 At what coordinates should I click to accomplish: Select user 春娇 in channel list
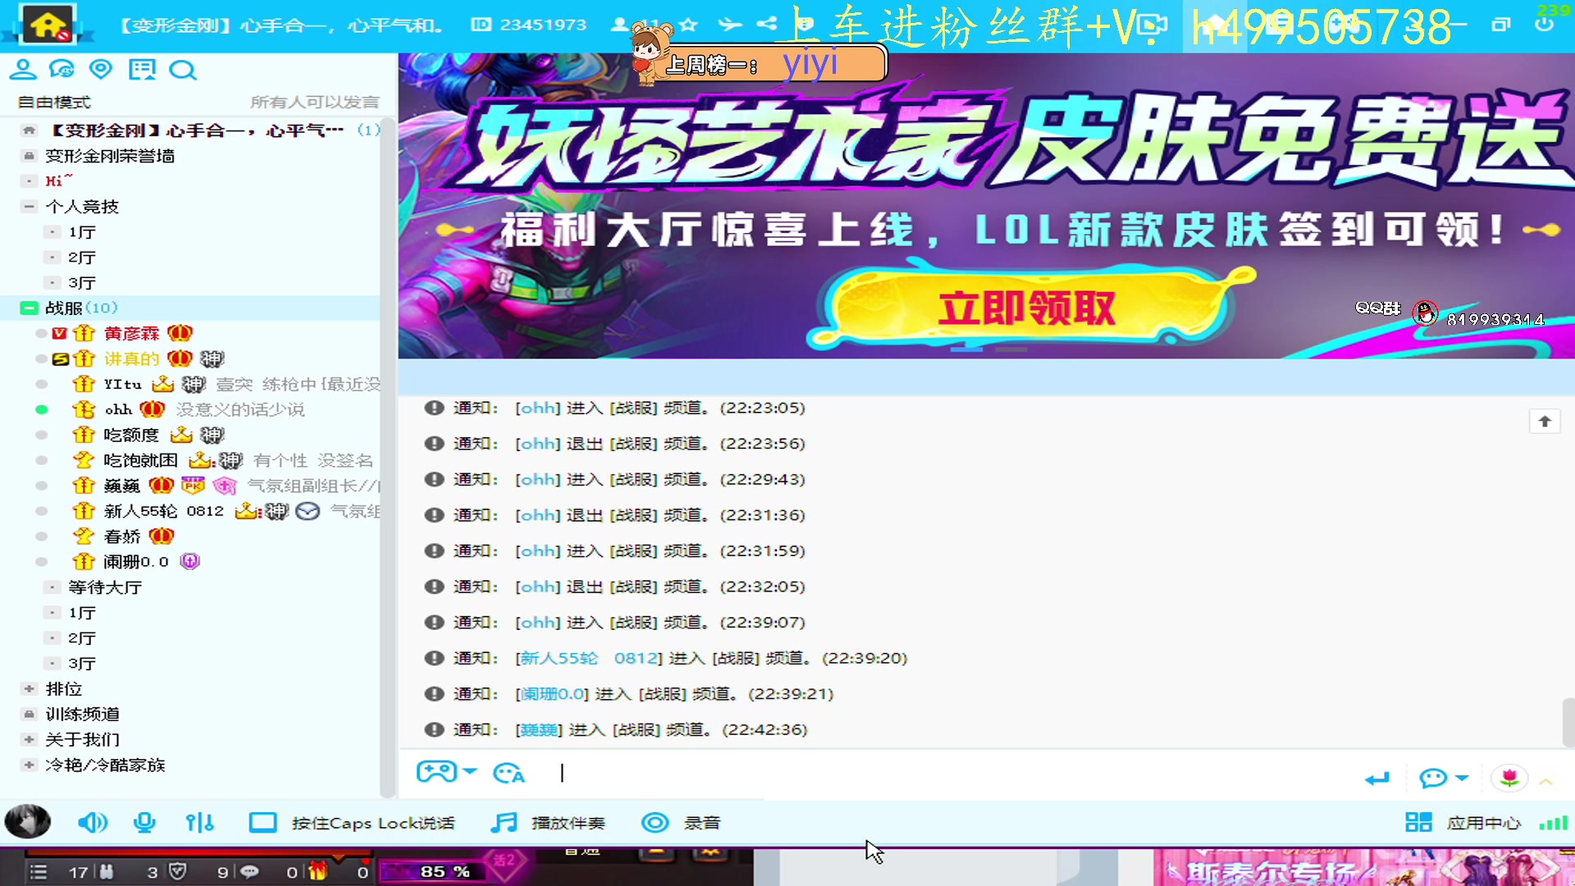(x=122, y=537)
